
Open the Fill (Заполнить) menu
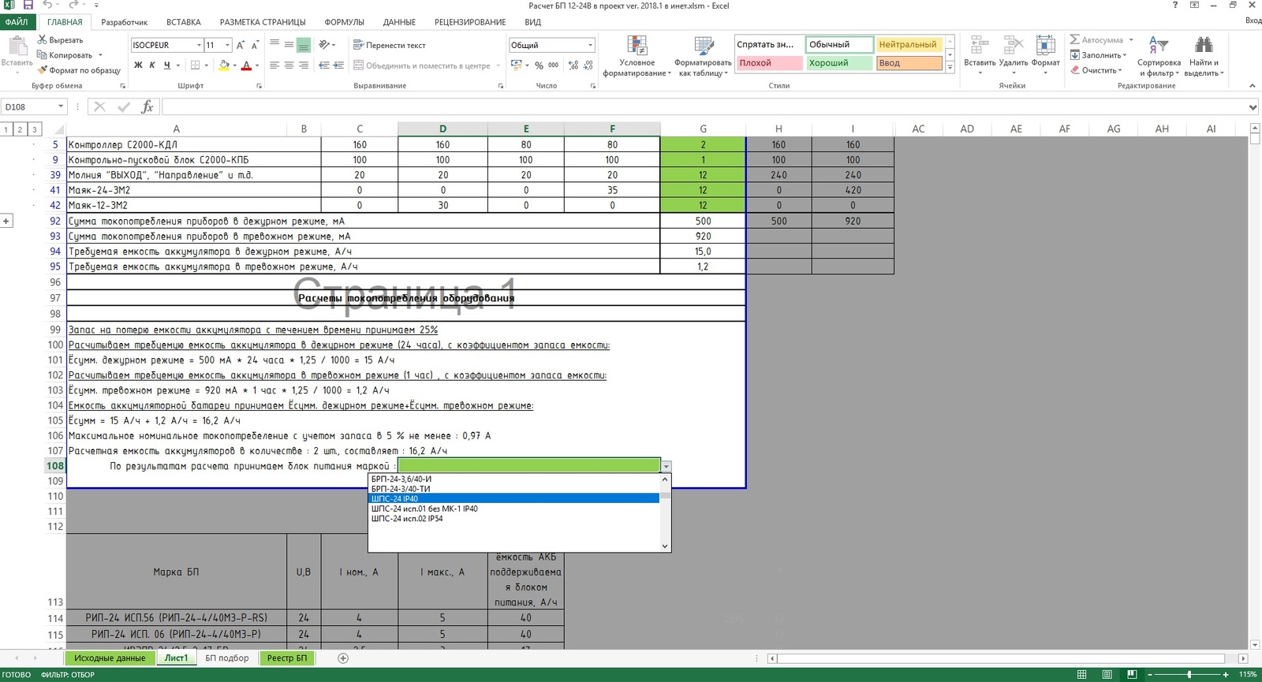point(1098,55)
